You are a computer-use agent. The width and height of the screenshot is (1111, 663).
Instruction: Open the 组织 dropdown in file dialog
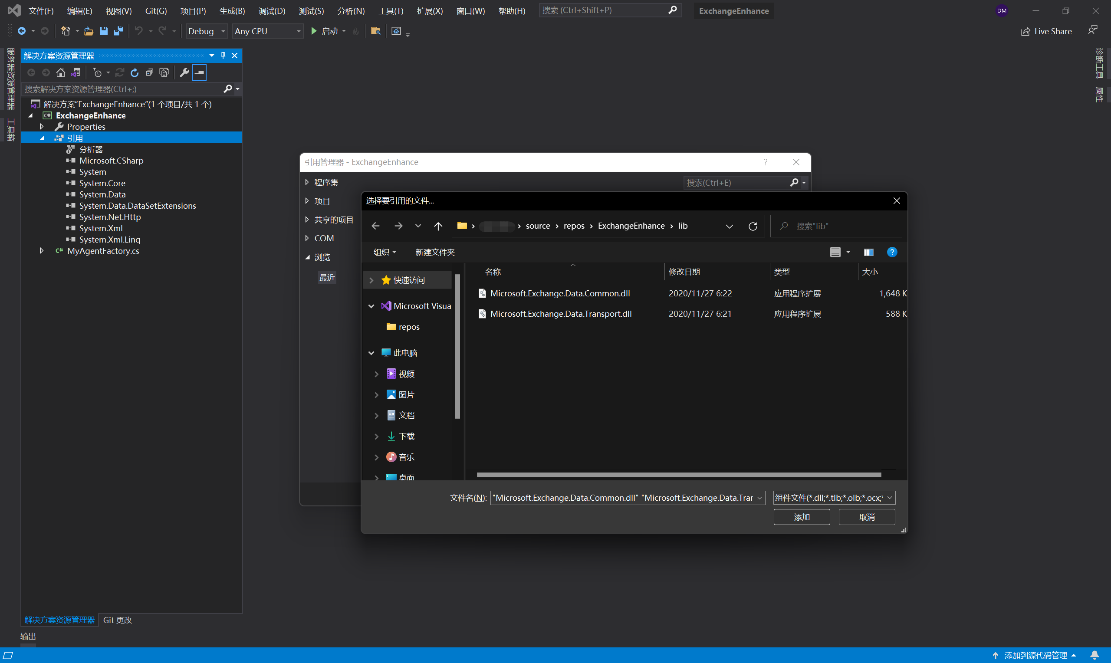click(385, 253)
